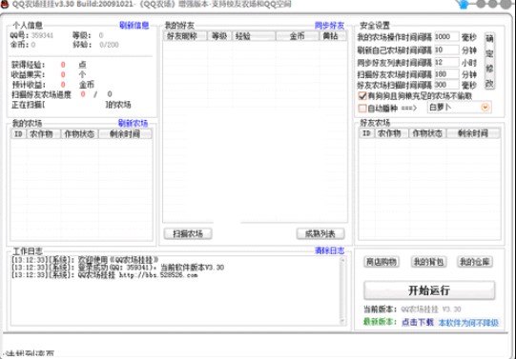The width and height of the screenshot is (516, 359).
Task: Click the 剩余时间 column header in 我的农场
Action: click(x=125, y=133)
